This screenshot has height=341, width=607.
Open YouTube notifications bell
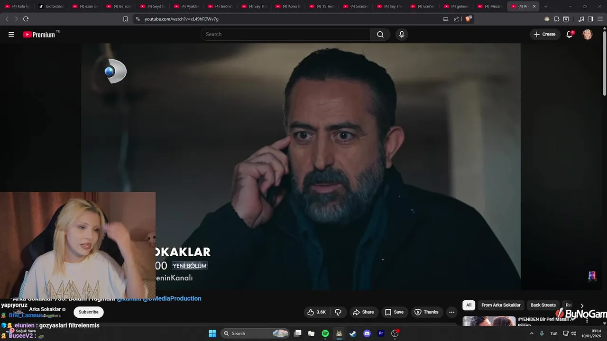[x=570, y=34]
